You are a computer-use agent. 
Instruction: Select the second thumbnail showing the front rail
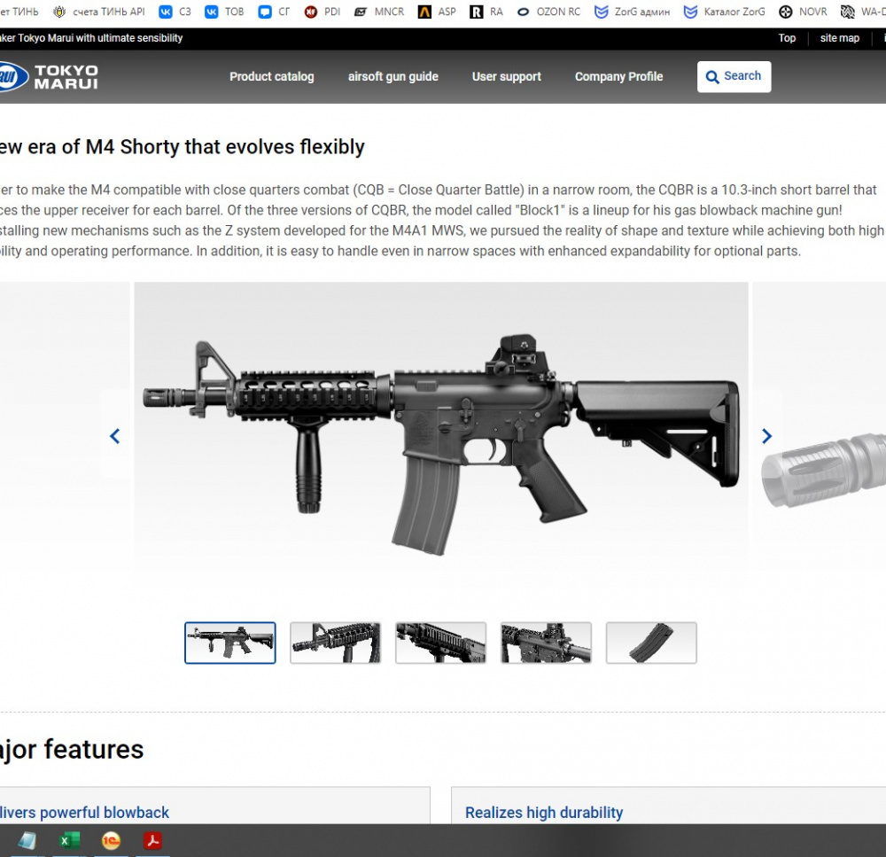[x=335, y=643]
